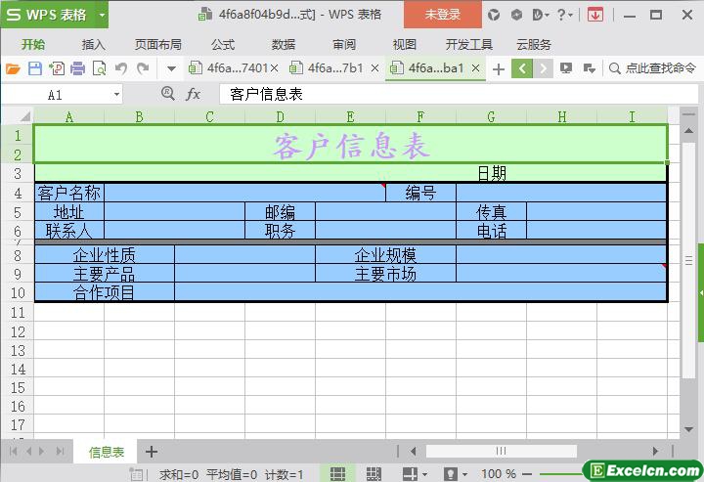
Task: Add a new sheet with plus button
Action: (x=152, y=452)
